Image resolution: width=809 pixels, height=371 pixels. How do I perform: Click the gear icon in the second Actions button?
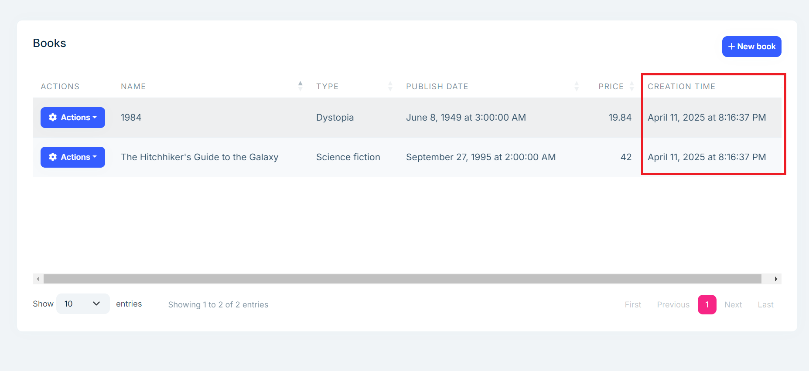[53, 157]
